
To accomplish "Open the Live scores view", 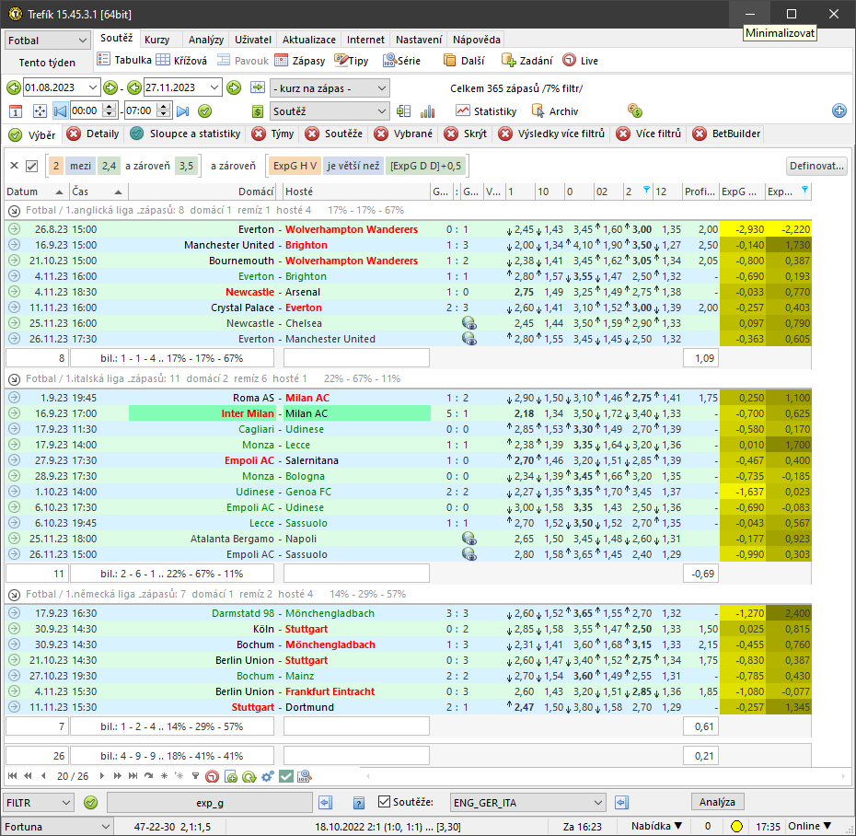I will pyautogui.click(x=580, y=61).
